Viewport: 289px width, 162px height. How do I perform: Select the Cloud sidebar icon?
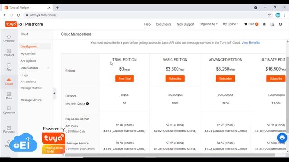click(9, 81)
